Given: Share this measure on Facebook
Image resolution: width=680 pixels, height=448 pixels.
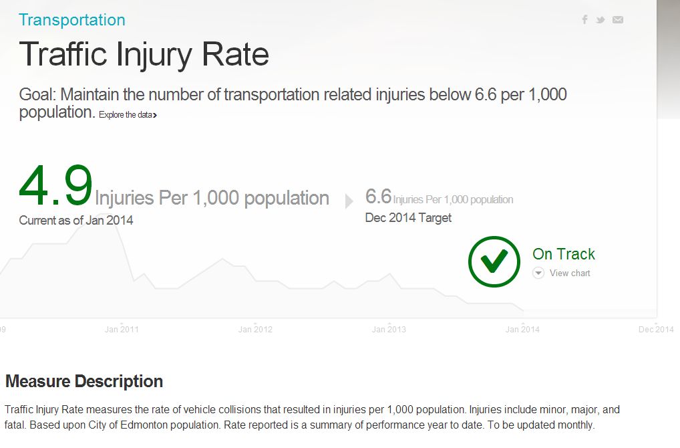Looking at the screenshot, I should [584, 19].
